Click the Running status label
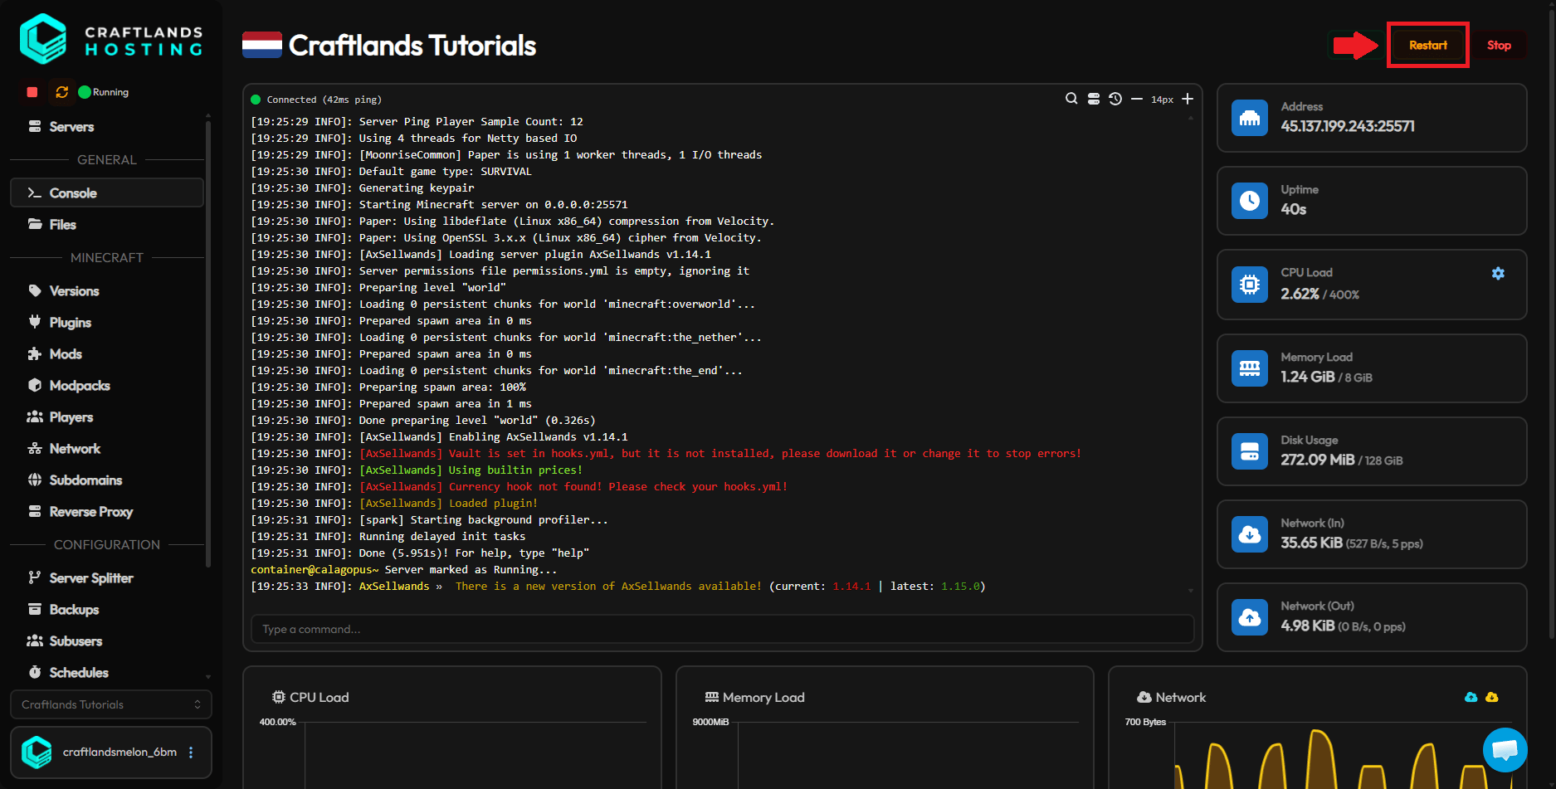Screen dimensions: 1556x789 [110, 92]
